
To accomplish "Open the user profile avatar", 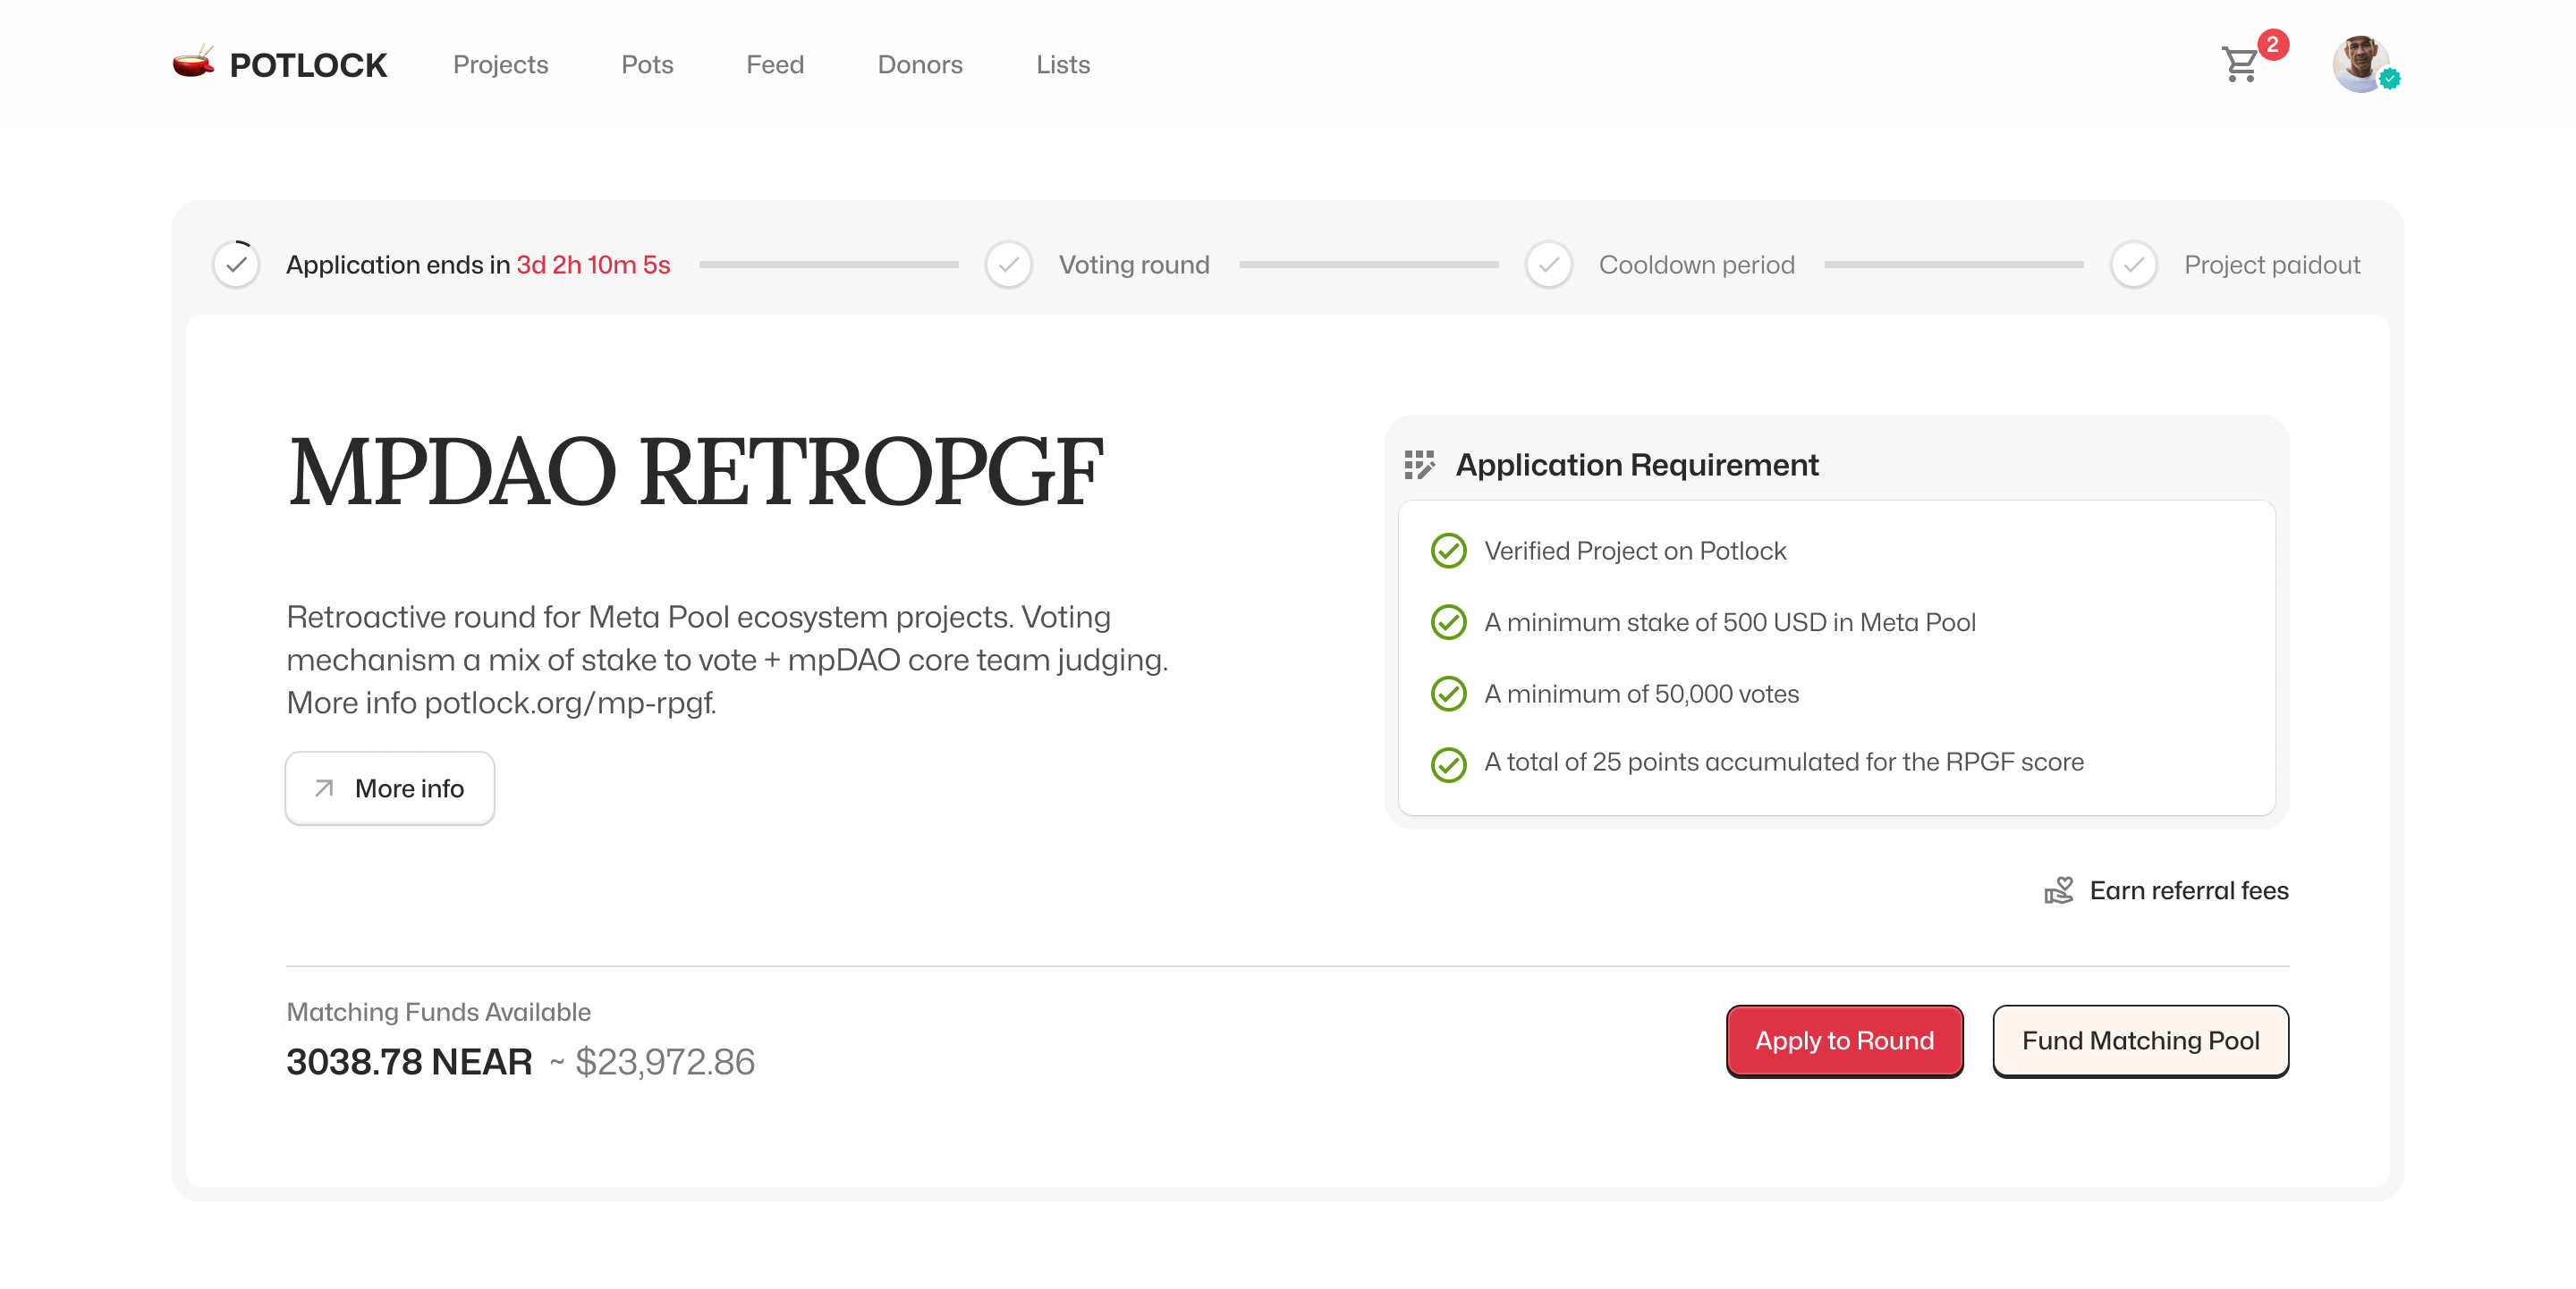I will [2360, 64].
